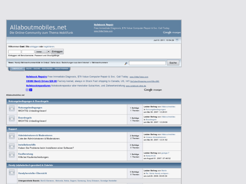Click the board icon beside Nutzungsbedingungen
This screenshot has height=184, width=246.
coord(12,108)
